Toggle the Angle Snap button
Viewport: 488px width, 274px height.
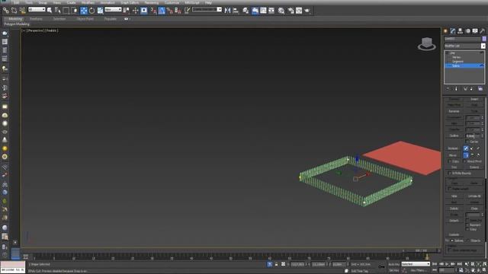click(162, 11)
